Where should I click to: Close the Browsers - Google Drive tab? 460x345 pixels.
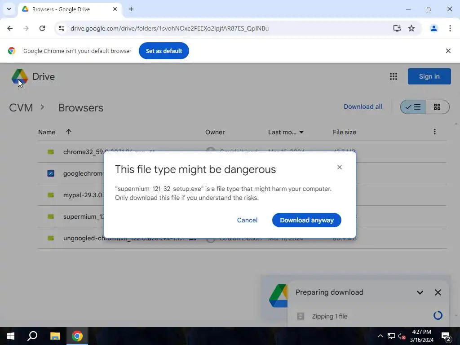point(115,9)
